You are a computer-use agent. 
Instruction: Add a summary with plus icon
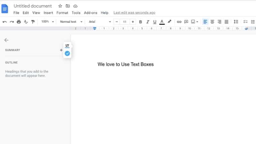click(x=61, y=50)
